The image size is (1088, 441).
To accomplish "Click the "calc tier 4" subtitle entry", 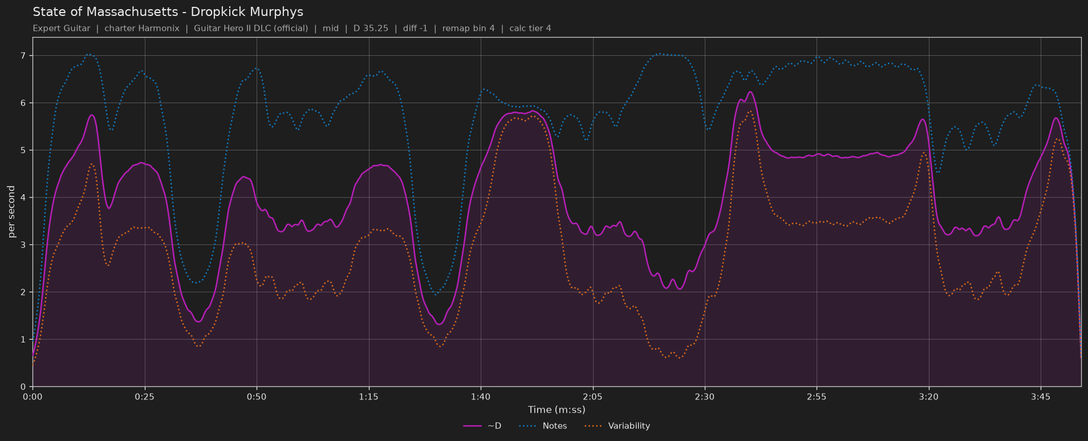I will point(530,28).
